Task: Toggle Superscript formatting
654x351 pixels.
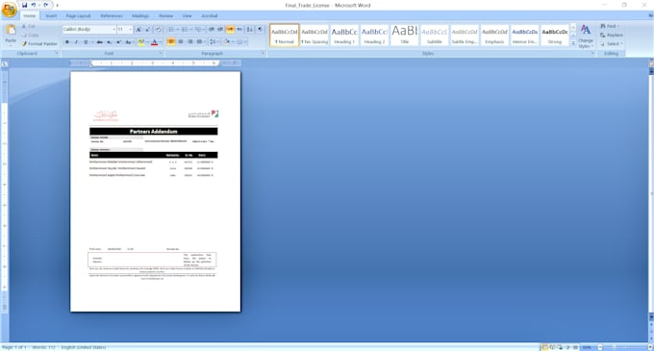Action: 118,41
